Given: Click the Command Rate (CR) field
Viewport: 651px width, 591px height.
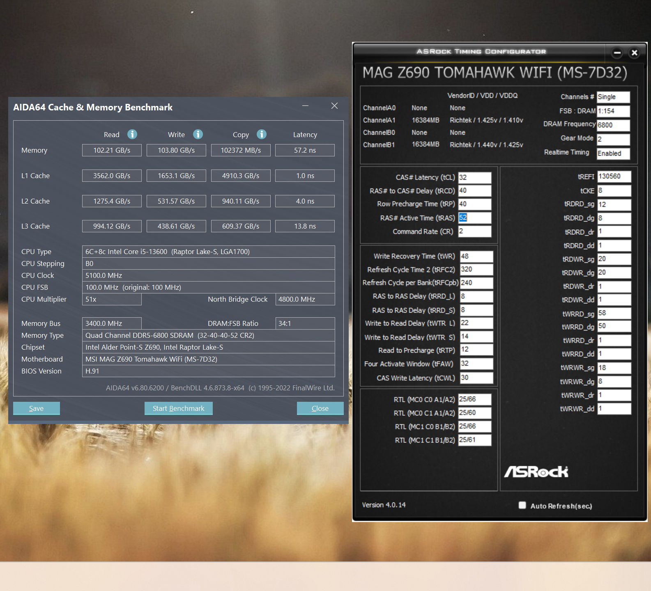Looking at the screenshot, I should [475, 231].
